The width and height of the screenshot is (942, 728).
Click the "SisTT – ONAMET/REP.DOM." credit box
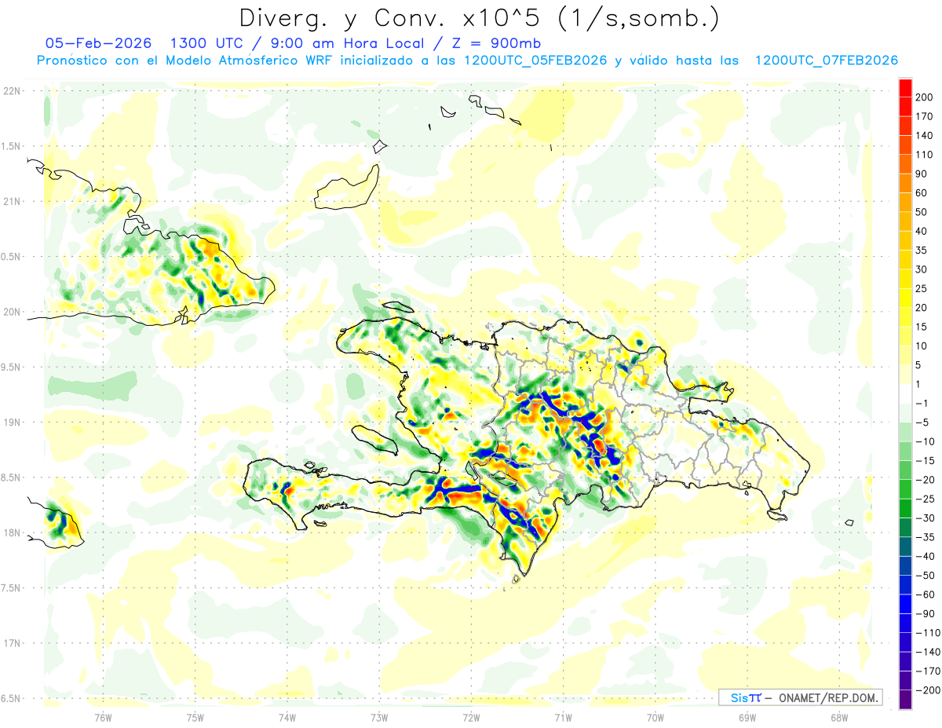(801, 697)
